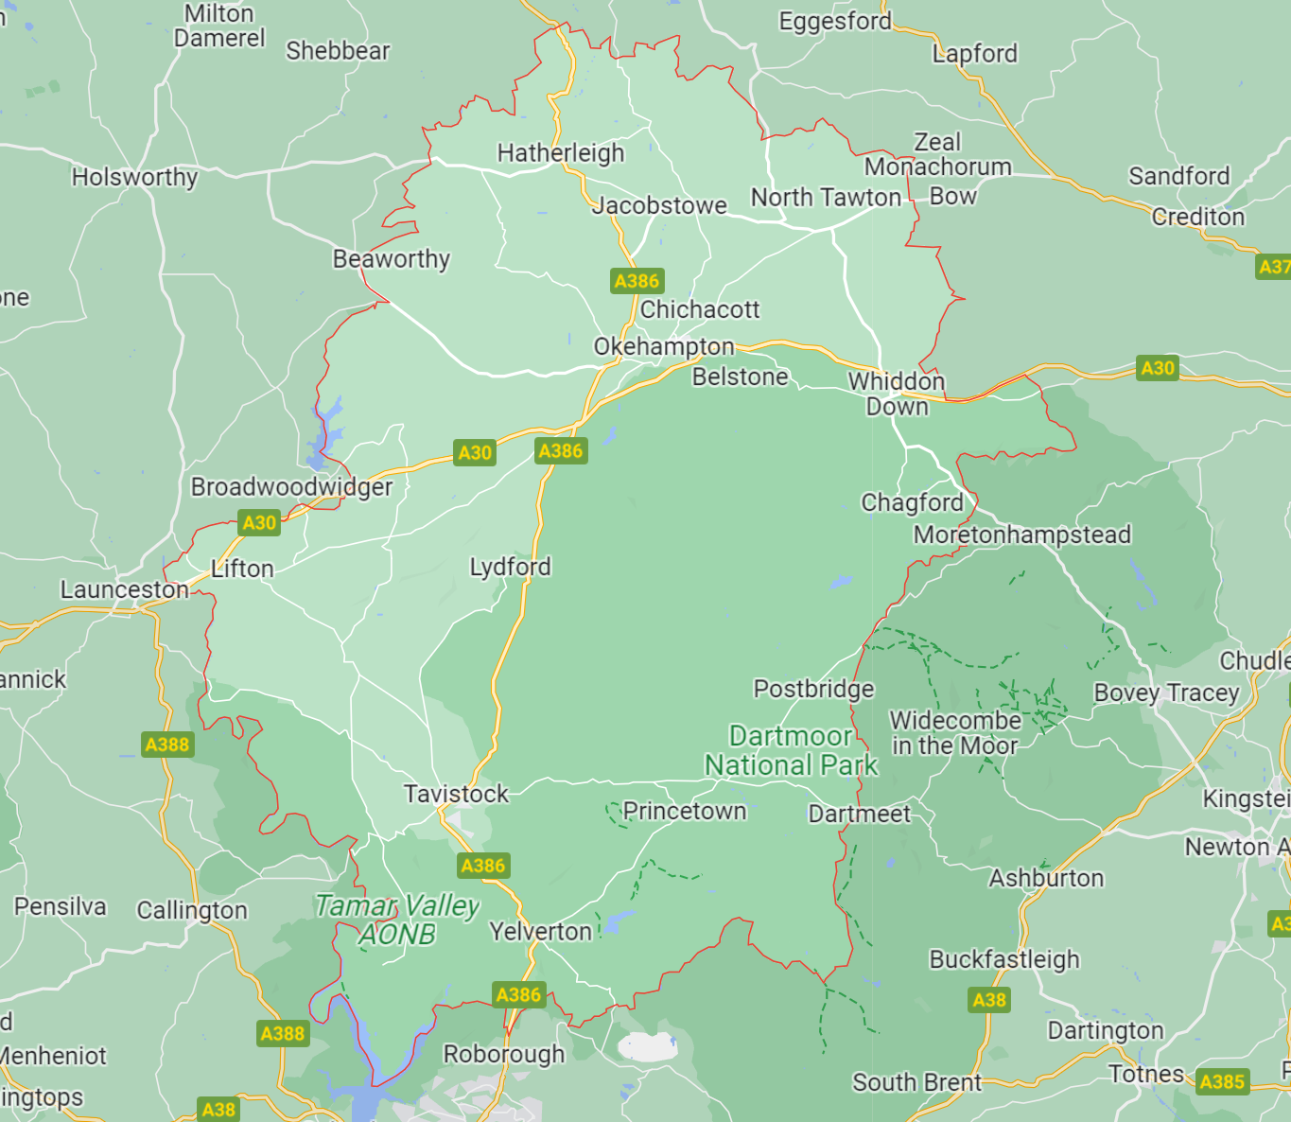Click the A386 shield near Roborough

(x=519, y=994)
